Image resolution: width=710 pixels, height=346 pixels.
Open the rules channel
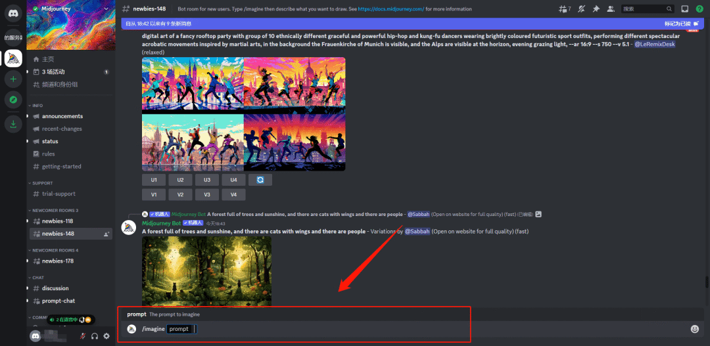tap(69, 154)
